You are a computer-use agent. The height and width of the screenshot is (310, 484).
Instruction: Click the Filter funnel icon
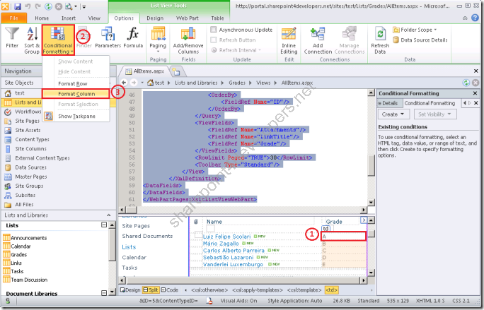(x=12, y=34)
